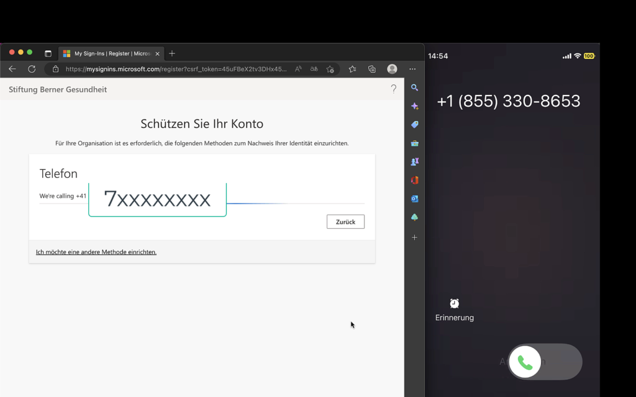Viewport: 636px width, 397px height.
Task: Click the green tree sidebar icon
Action: tap(414, 218)
